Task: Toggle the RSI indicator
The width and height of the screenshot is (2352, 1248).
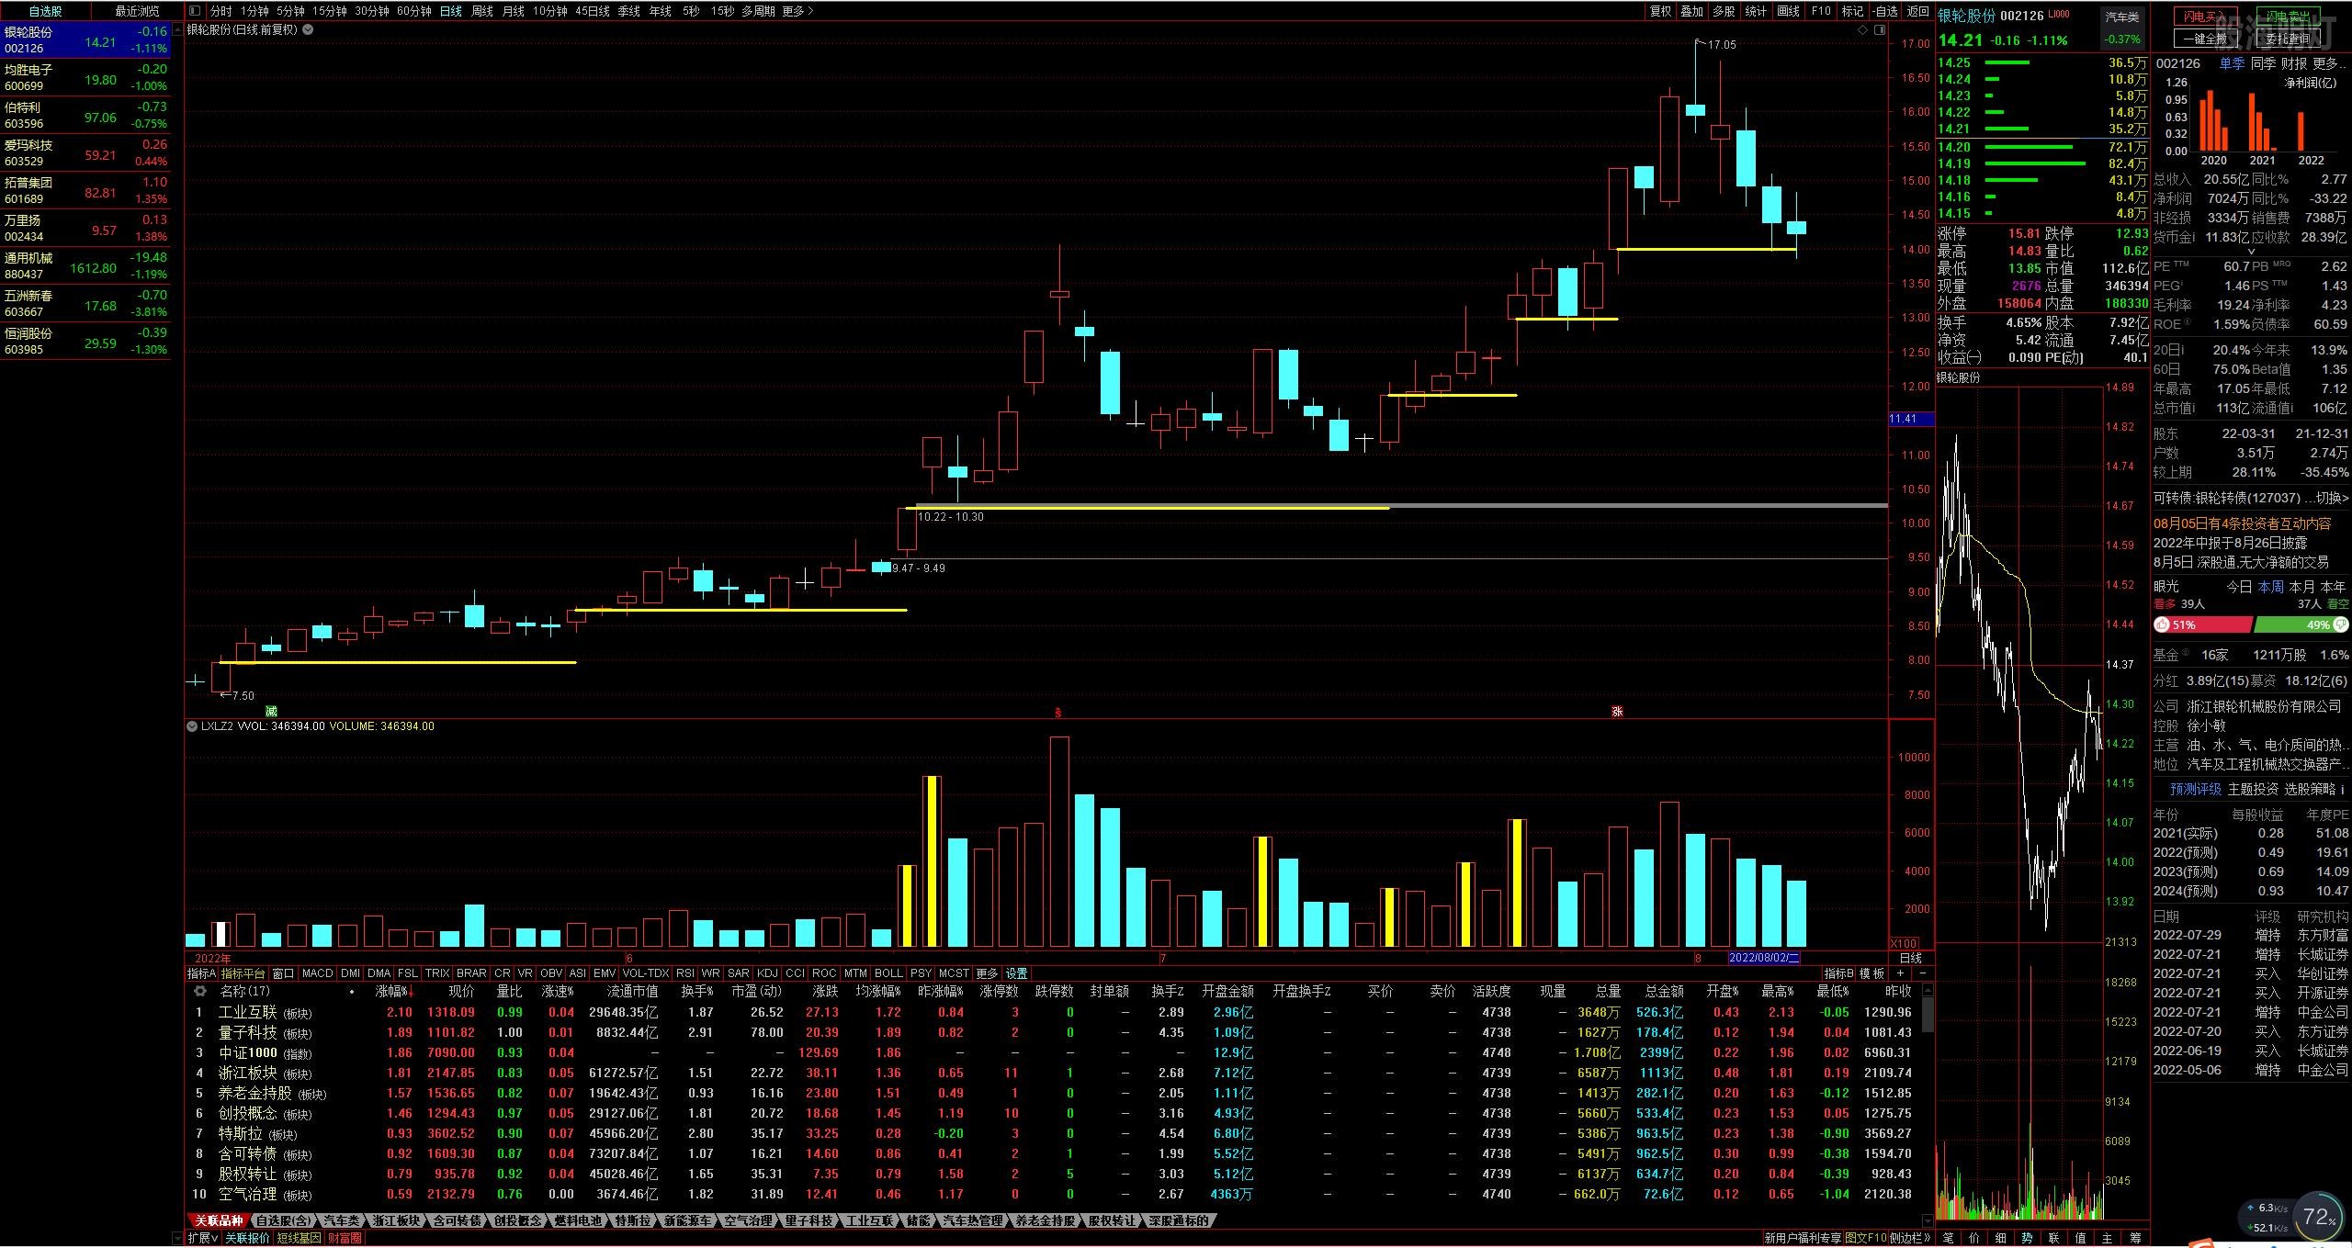Action: pos(684,973)
